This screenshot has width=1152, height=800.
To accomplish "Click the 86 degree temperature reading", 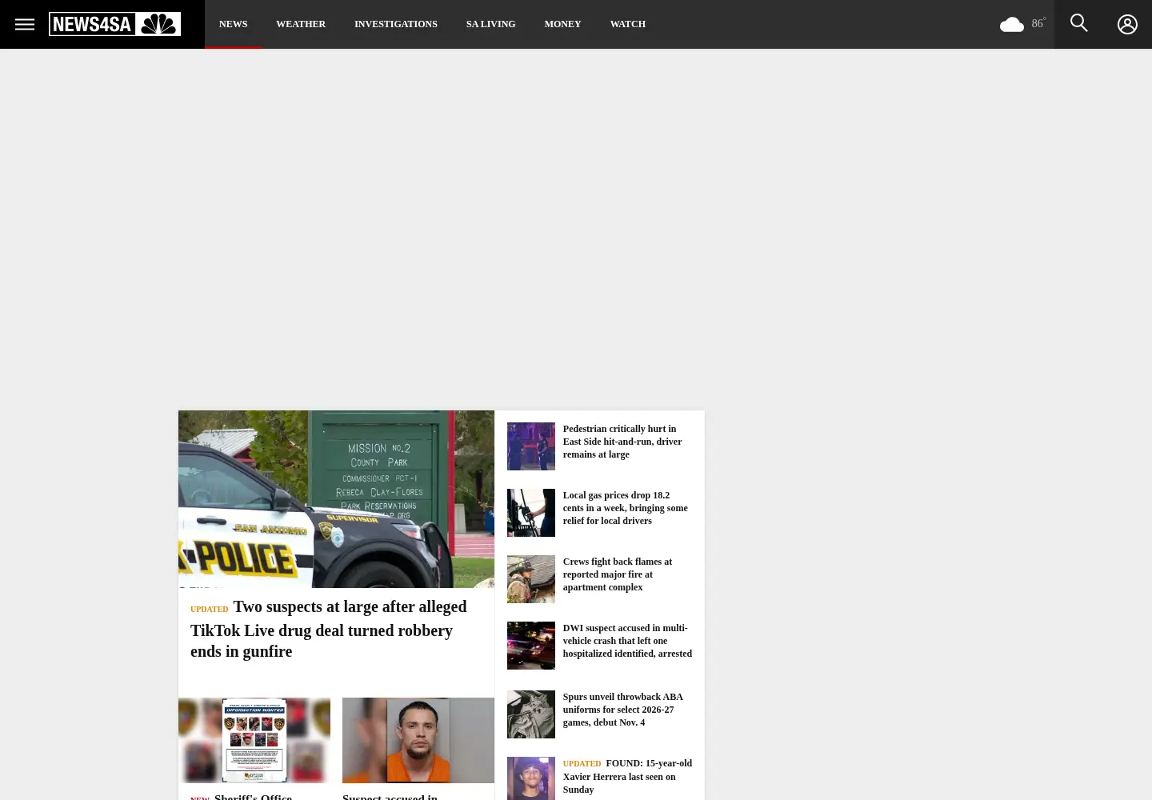I will coord(1038,23).
